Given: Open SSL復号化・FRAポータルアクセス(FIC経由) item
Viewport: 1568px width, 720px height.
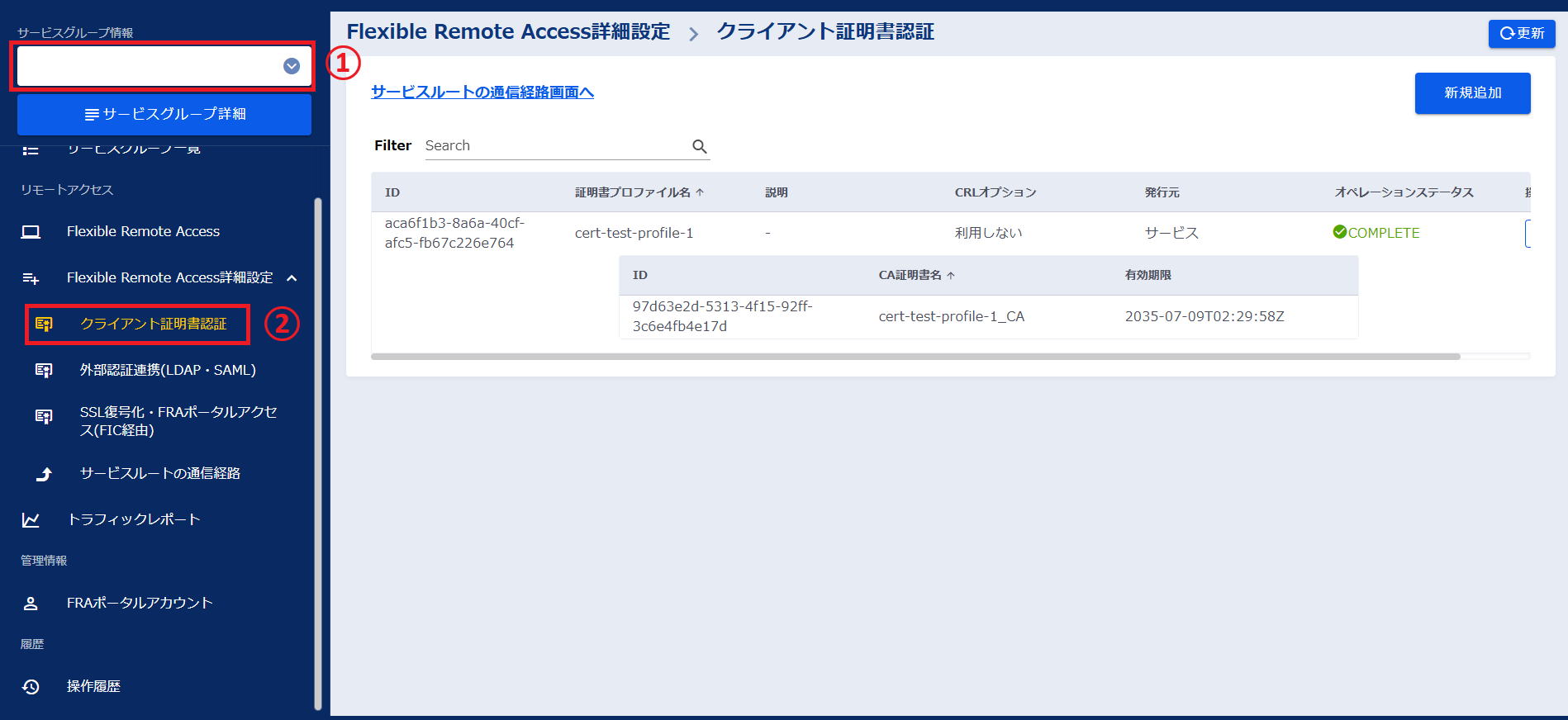Looking at the screenshot, I should pyautogui.click(x=178, y=421).
